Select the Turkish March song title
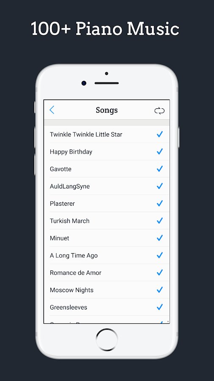Viewport: 214px width, 381px height. tap(70, 221)
